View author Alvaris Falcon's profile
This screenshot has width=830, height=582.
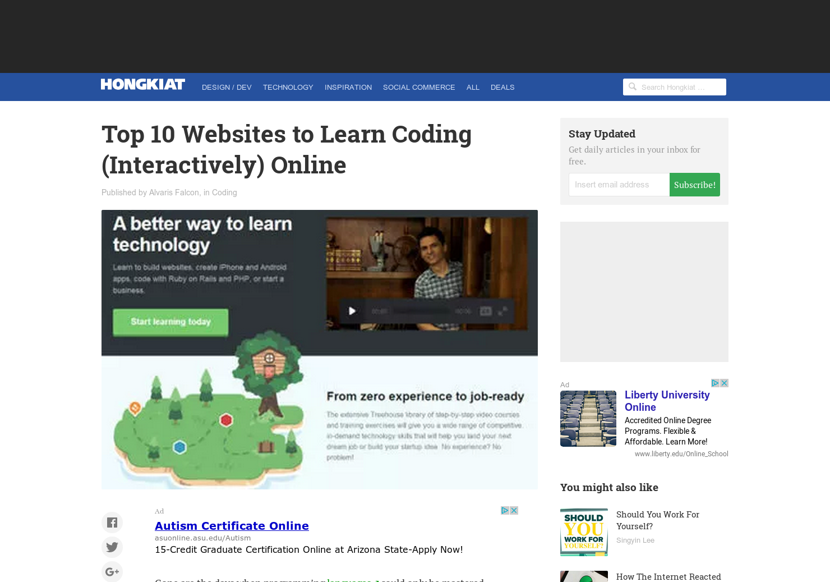[174, 192]
